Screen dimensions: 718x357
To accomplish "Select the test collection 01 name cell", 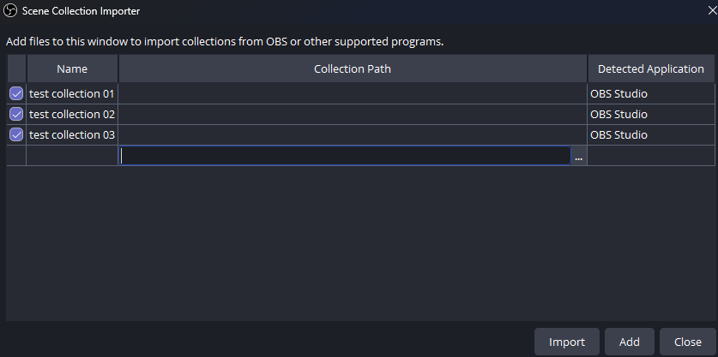I will click(x=72, y=93).
